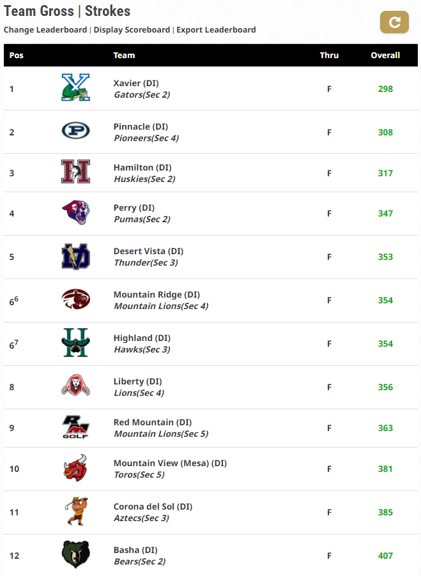Click the Corona del Sol Aztecs logo

tap(77, 511)
